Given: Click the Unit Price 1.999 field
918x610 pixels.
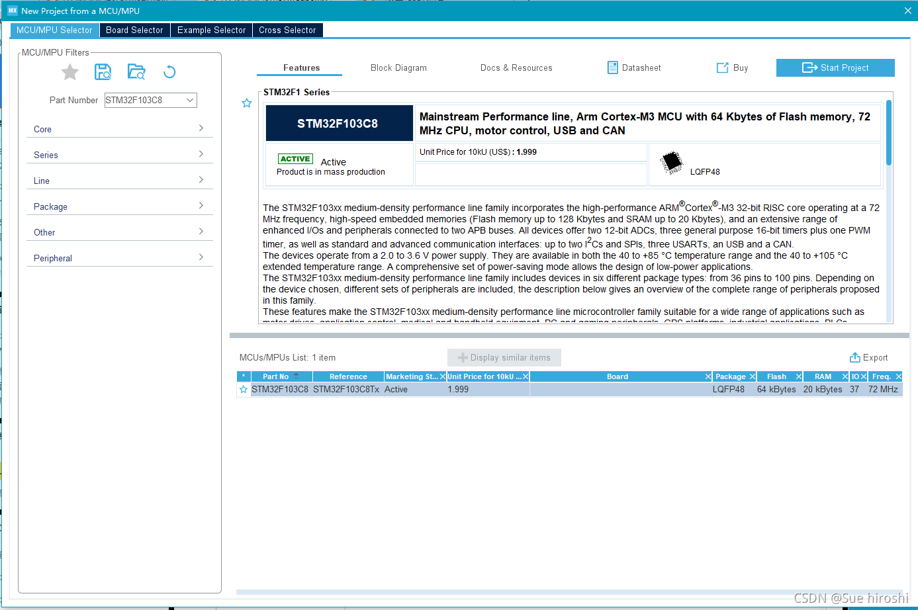Looking at the screenshot, I should point(531,152).
